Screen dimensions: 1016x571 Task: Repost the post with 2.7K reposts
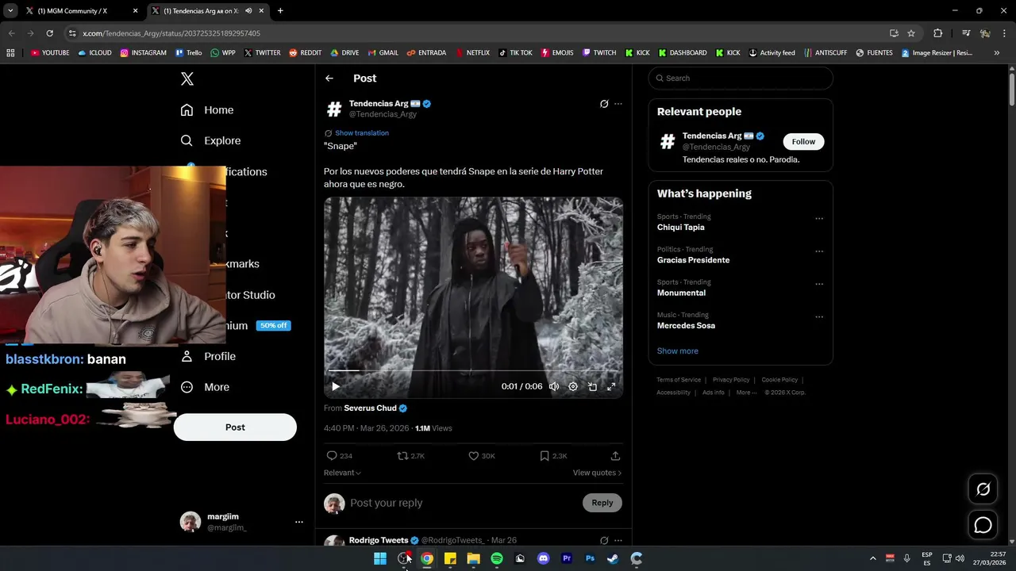tap(403, 456)
